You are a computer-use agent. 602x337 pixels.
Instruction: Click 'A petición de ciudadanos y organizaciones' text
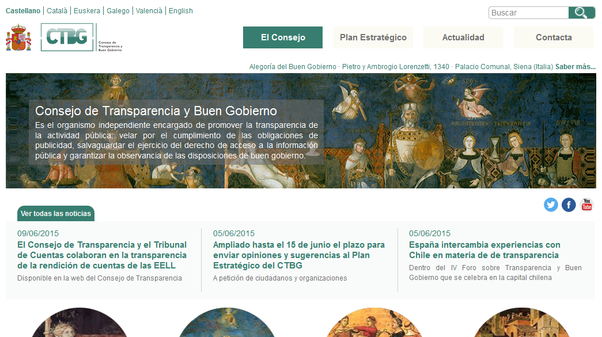coord(280,278)
